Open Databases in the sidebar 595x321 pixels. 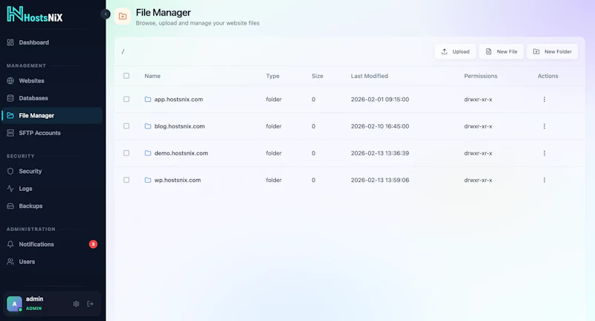coord(52,98)
